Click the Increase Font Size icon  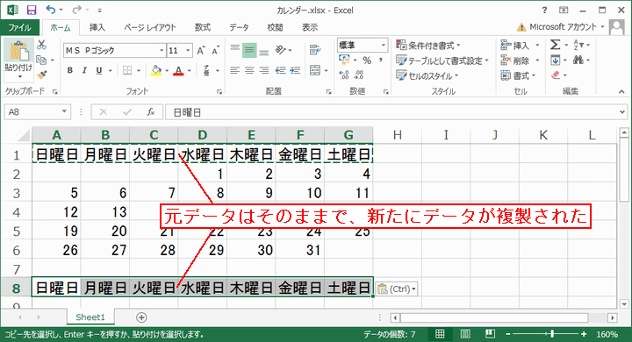tap(201, 50)
